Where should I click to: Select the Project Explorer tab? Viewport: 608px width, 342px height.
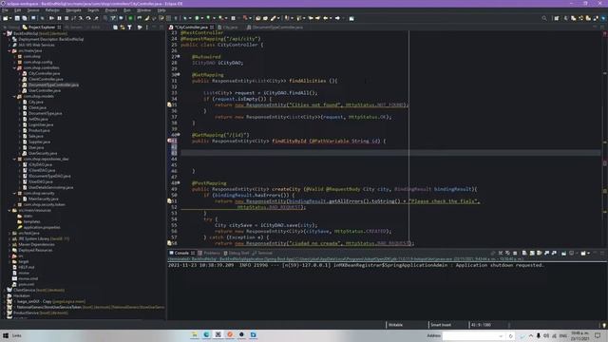tap(42, 28)
